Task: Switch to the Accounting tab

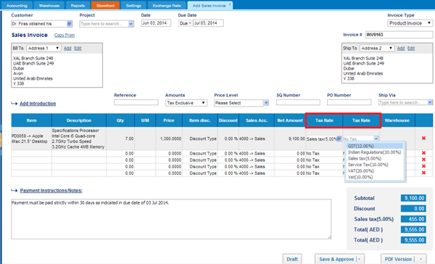Action: (17, 6)
